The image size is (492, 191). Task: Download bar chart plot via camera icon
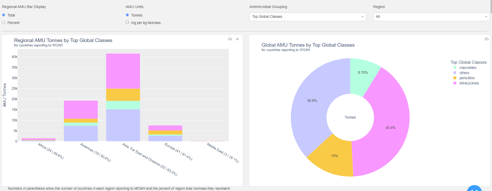(230, 39)
